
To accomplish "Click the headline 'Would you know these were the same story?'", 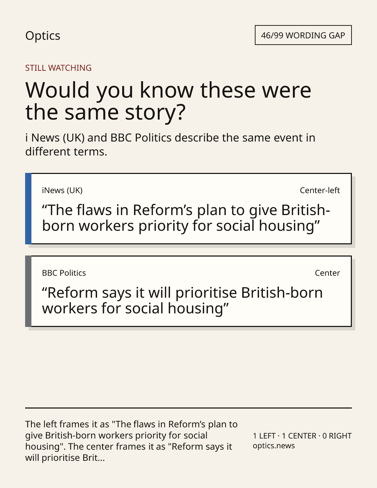I will click(x=168, y=101).
